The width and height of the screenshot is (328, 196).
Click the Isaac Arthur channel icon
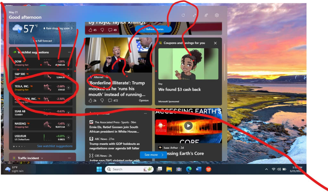160,148
